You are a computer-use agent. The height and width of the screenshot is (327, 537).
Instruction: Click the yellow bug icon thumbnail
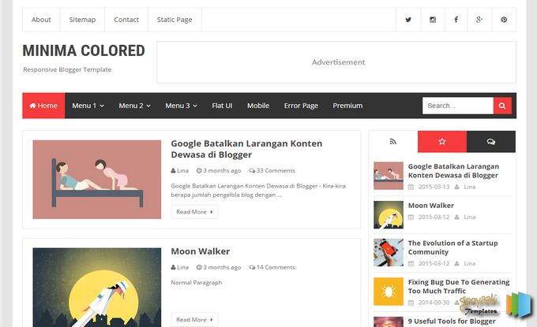click(389, 292)
